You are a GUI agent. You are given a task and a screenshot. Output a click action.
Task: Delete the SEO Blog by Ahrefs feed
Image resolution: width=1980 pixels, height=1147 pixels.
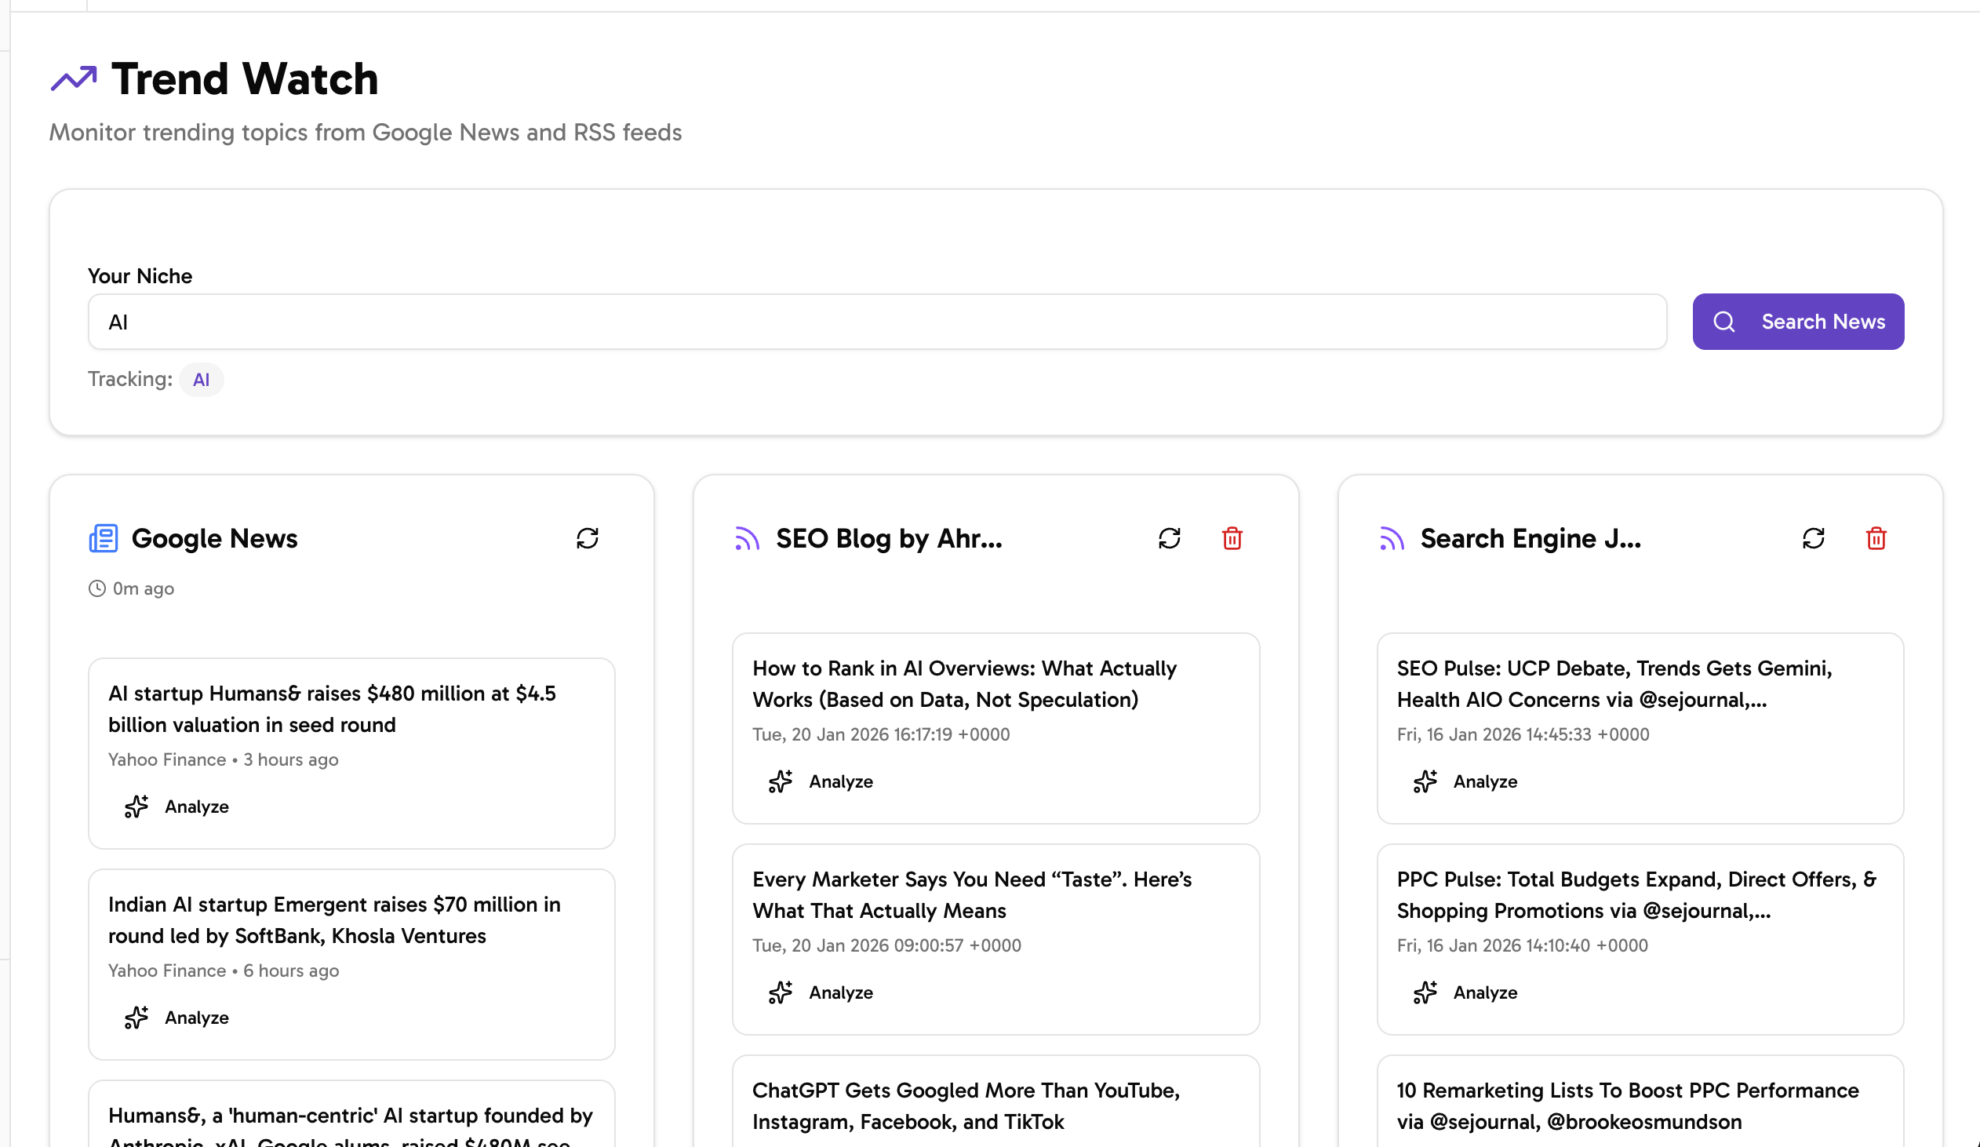[x=1231, y=538]
